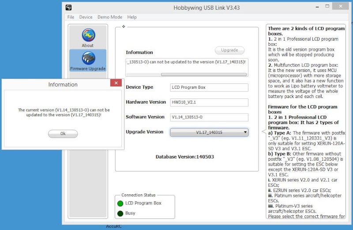Confirm the Information dialog with Ok
This screenshot has height=230, width=353.
[63, 134]
